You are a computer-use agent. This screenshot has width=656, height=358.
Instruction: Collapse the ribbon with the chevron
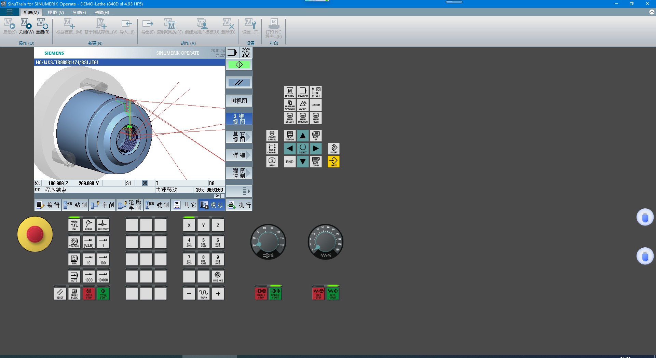(652, 12)
